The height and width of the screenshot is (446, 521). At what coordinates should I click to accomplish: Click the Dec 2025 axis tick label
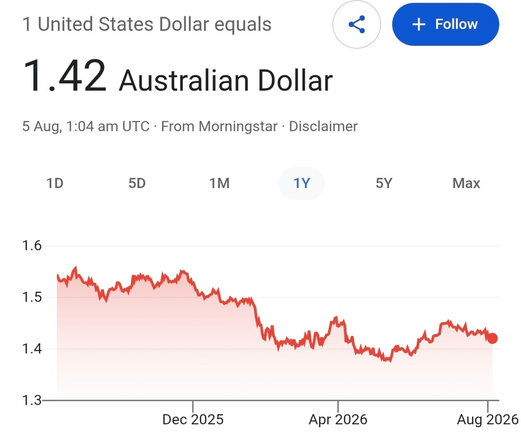193,419
